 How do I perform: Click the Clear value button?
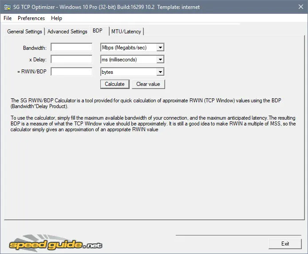pyautogui.click(x=148, y=84)
